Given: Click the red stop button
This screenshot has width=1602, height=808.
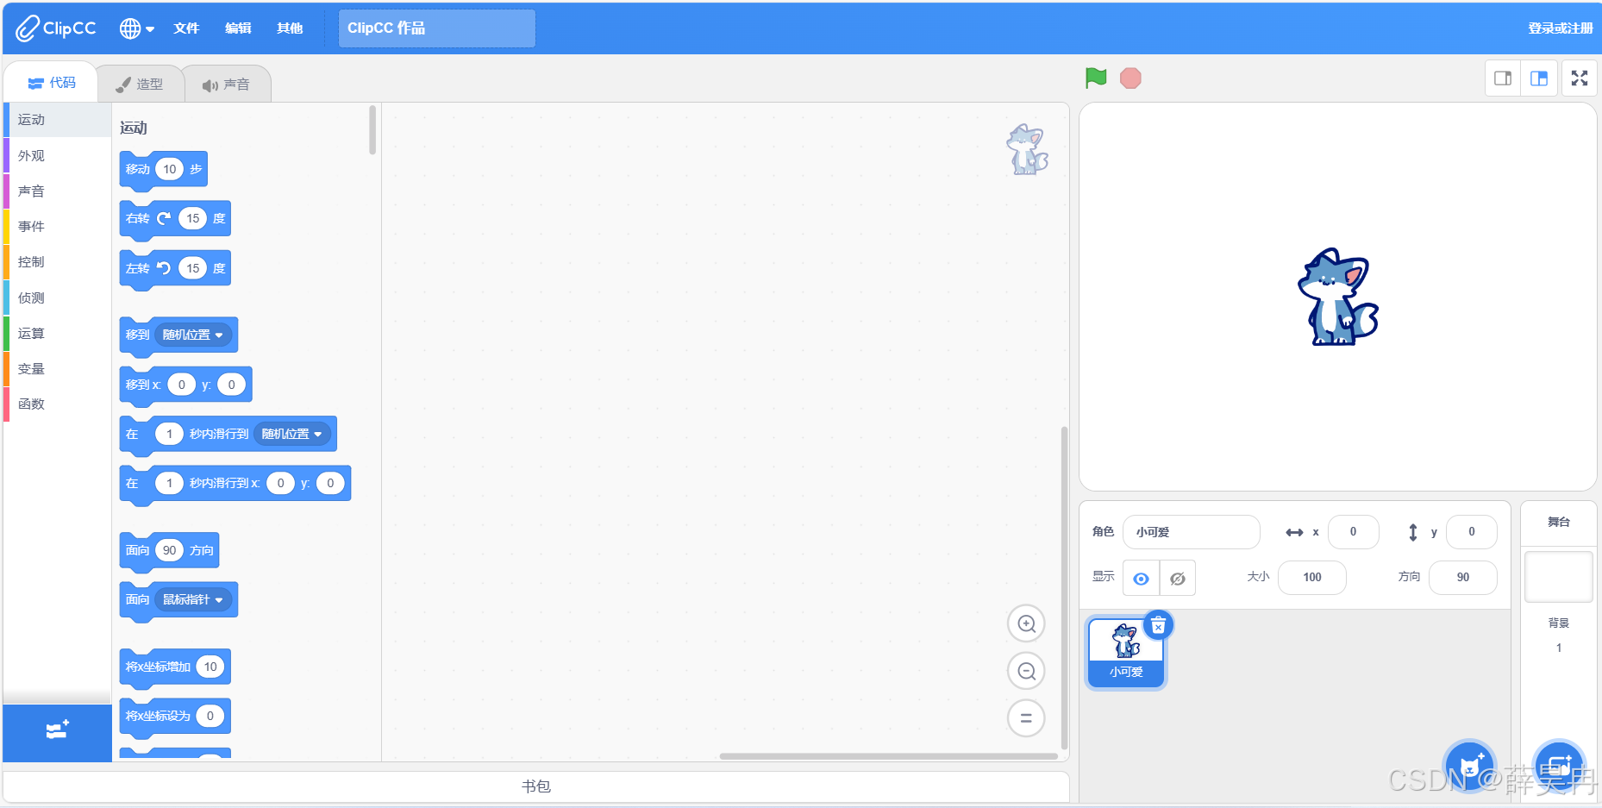Looking at the screenshot, I should pyautogui.click(x=1130, y=78).
